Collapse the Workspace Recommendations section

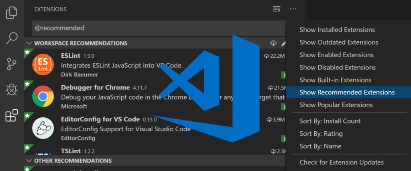point(29,43)
